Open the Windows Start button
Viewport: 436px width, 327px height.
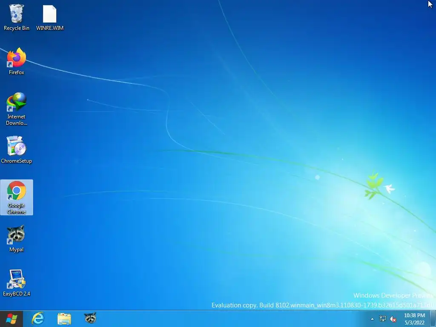11,318
